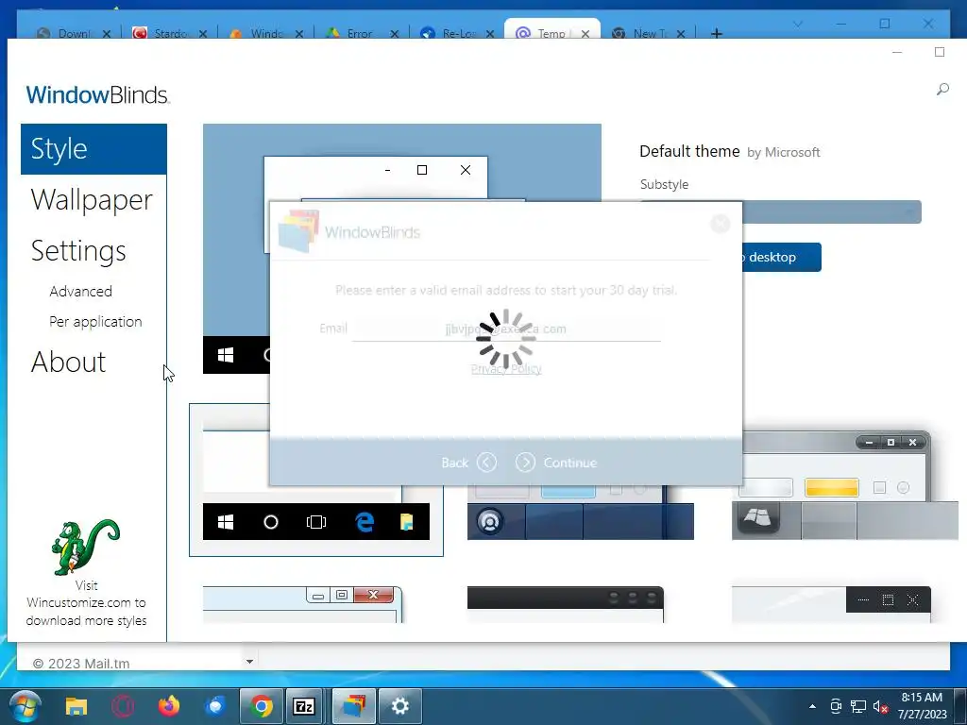Click the device tray icon beside the network icon
Screen dimensions: 967x725
point(836,706)
